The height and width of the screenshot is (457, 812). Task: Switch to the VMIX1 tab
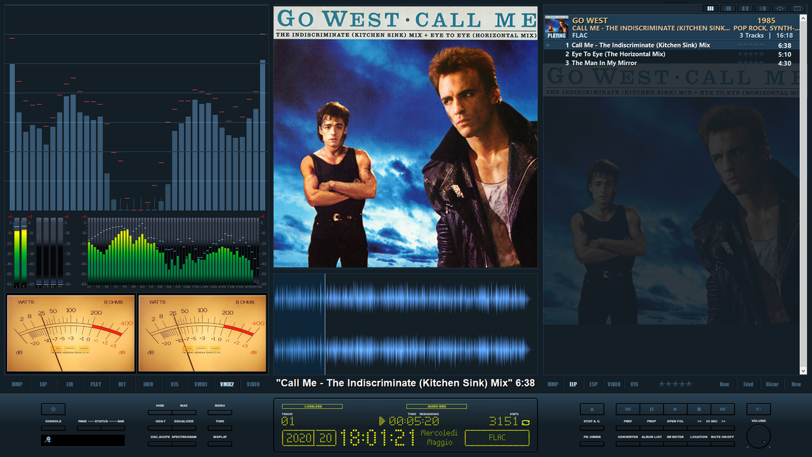(x=200, y=384)
